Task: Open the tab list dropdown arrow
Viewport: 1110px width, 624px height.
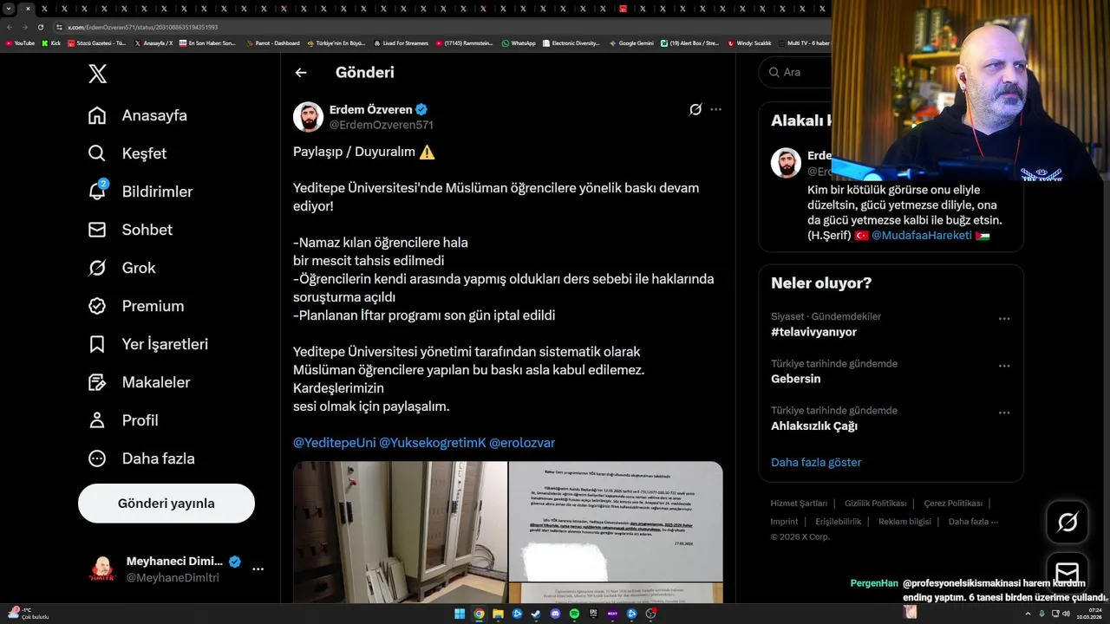Action: tap(8, 9)
